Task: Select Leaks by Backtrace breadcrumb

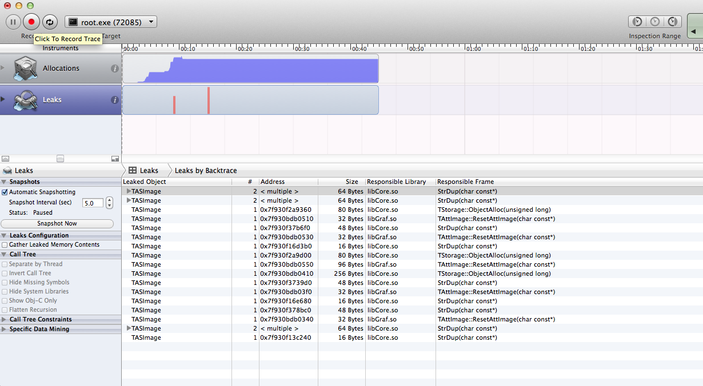Action: coord(205,171)
